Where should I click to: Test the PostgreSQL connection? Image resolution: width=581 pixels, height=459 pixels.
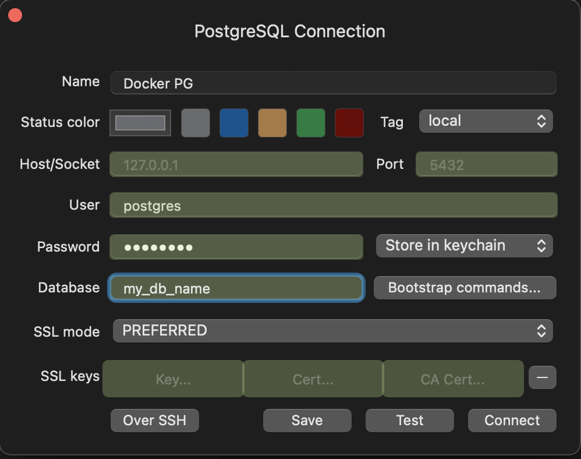(409, 421)
